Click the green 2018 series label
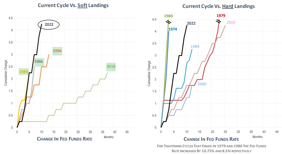The height and width of the screenshot is (154, 282). [111, 67]
